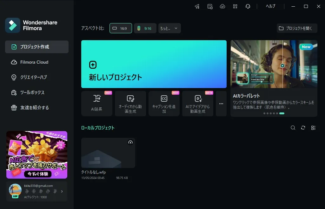
Task: Open the タイトルなし.wfp project thumbnail
Action: (x=108, y=153)
